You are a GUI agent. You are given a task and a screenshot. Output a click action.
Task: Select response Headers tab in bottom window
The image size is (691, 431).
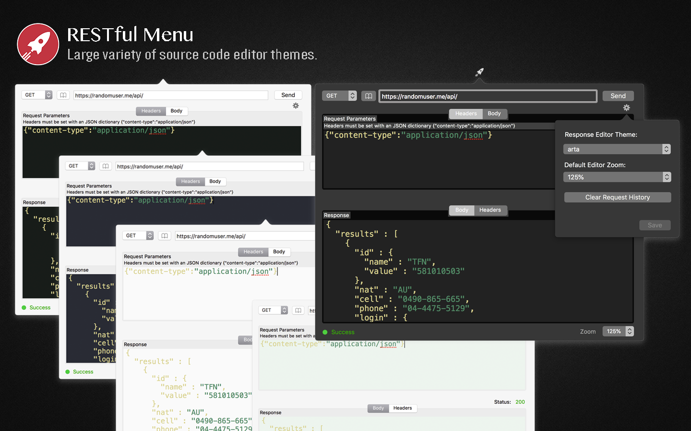(x=403, y=408)
